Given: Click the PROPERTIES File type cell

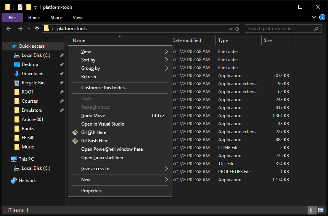Looking at the screenshot, I should pyautogui.click(x=234, y=172).
